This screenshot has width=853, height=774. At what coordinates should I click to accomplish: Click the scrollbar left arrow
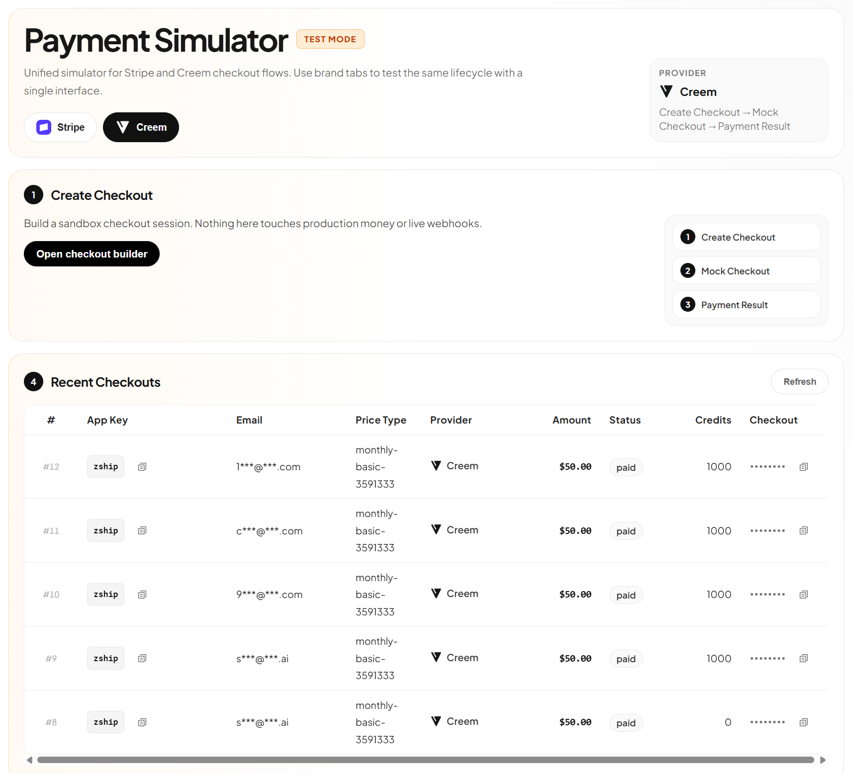click(30, 760)
